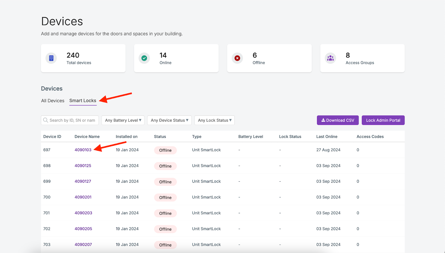Viewport: 445px width, 253px height.
Task: Click the Offline status badge for device 697
Action: [165, 150]
